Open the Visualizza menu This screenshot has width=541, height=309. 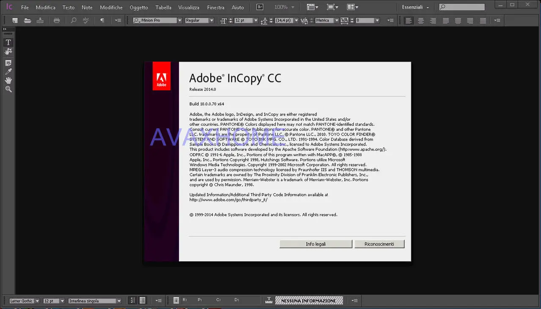click(189, 7)
